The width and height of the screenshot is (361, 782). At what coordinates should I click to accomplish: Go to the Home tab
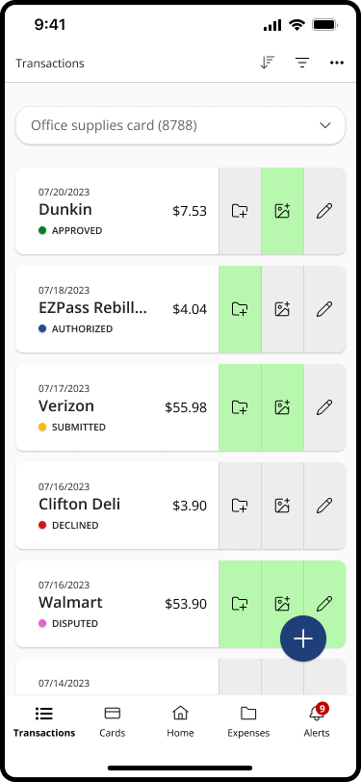tap(180, 722)
